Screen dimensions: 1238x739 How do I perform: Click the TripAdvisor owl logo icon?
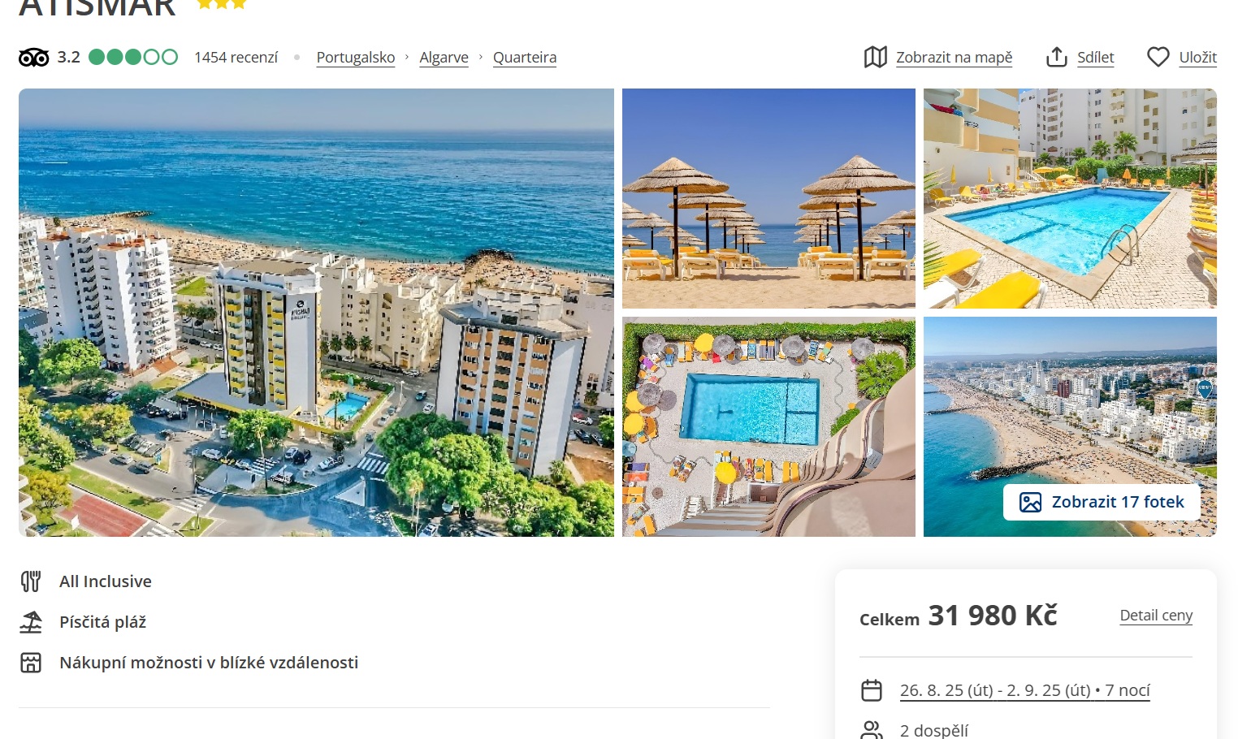[x=34, y=58]
